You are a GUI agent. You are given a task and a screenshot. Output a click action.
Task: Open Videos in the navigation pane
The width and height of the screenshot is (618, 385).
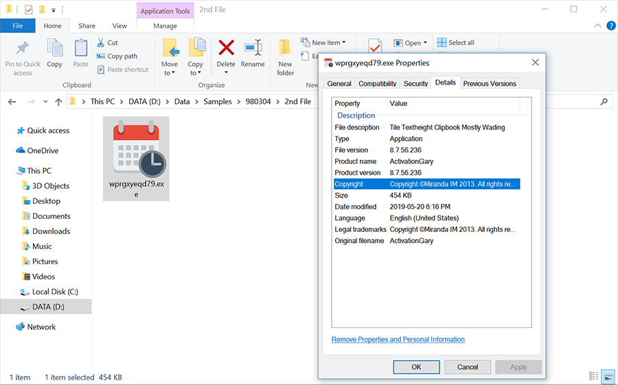click(x=38, y=277)
